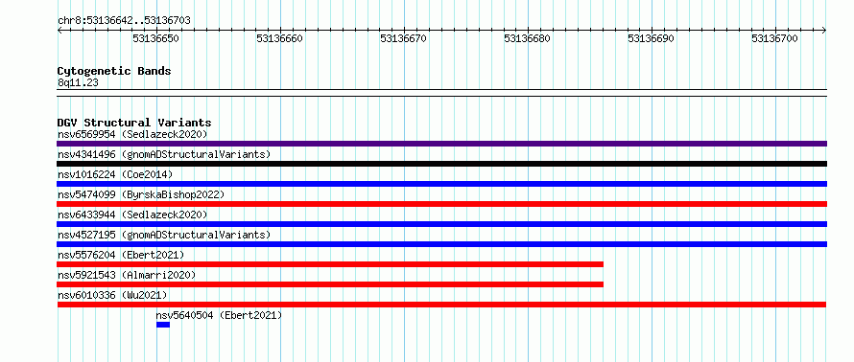Click ruler position 53136690
This screenshot has width=854, height=362.
[x=651, y=38]
